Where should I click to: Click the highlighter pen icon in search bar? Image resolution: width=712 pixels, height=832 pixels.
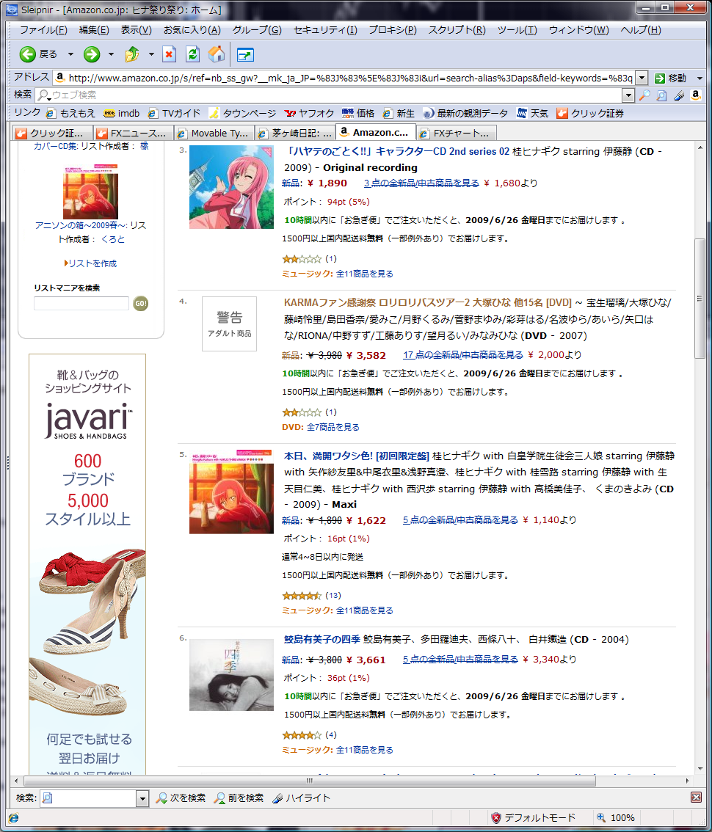679,95
